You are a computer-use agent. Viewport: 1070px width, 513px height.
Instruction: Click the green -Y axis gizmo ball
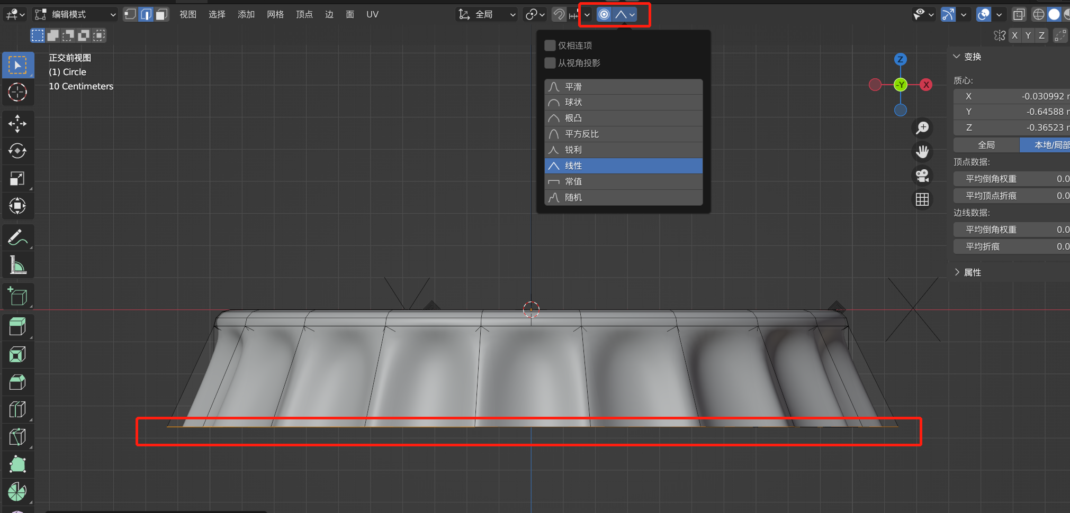point(901,85)
